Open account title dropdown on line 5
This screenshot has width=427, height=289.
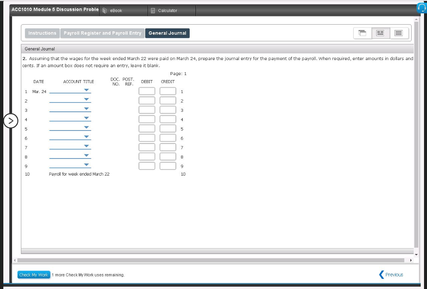(70, 128)
